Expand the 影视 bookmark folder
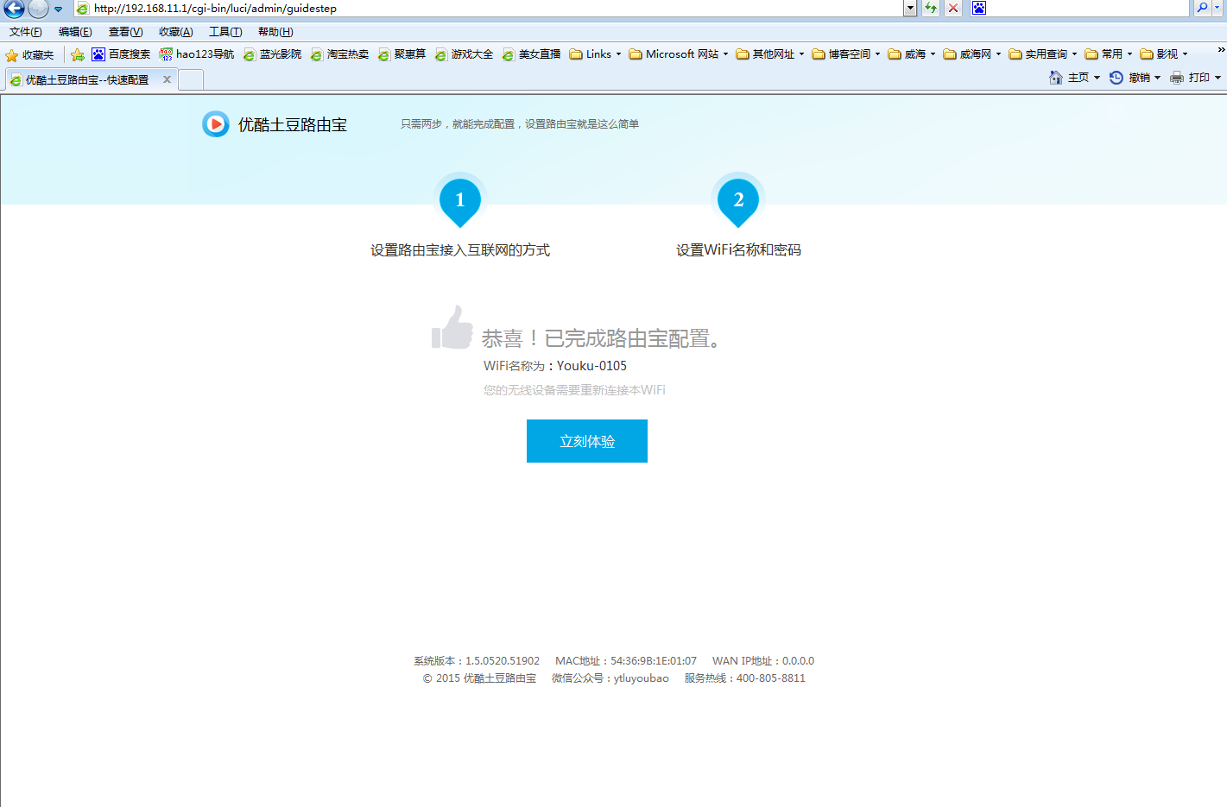 1163,54
